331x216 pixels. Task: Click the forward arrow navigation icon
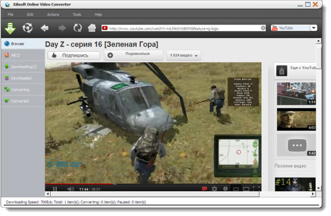[62, 28]
